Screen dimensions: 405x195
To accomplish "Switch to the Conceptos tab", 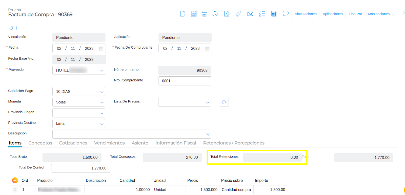I will pos(40,143).
